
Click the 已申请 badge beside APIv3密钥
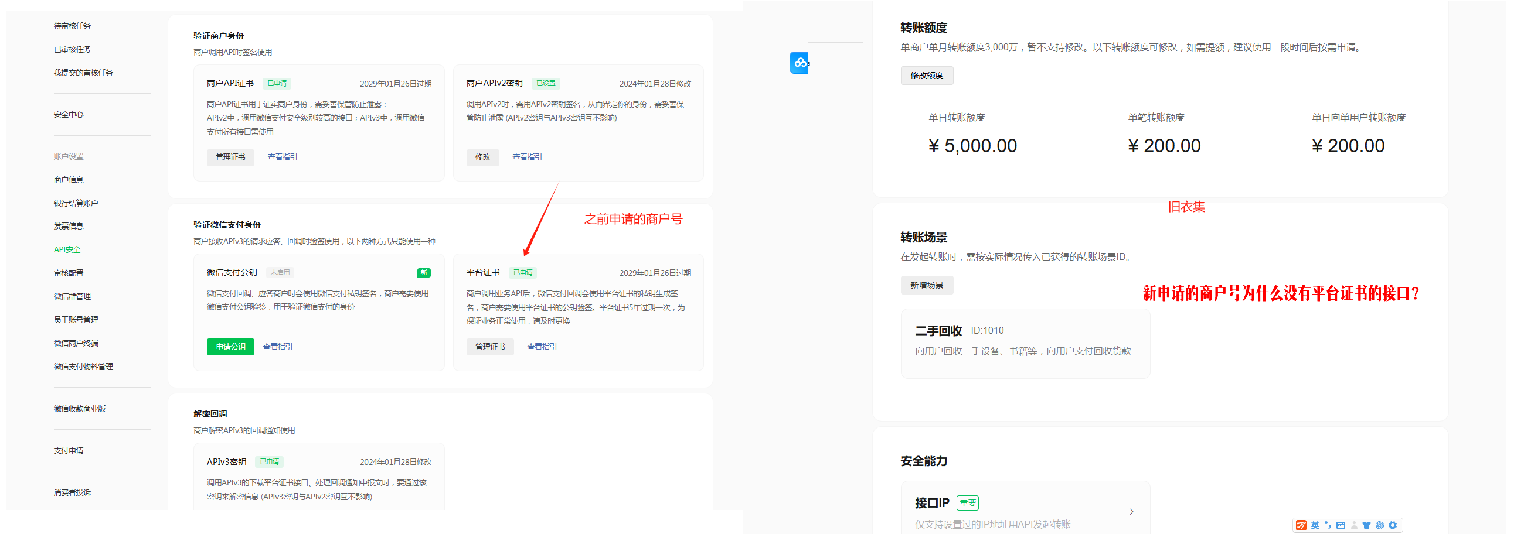pos(270,462)
